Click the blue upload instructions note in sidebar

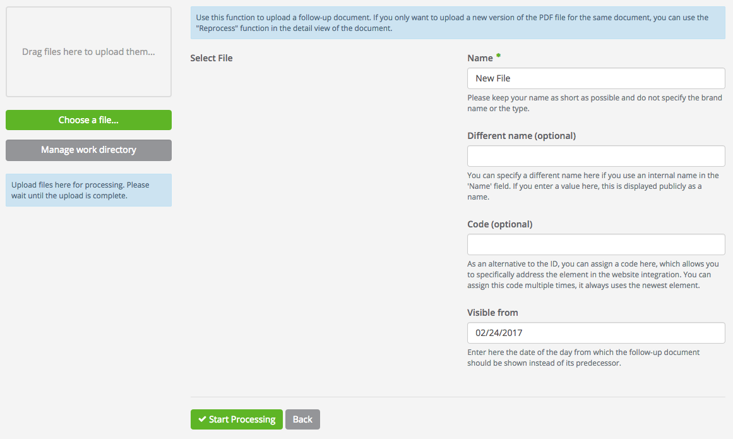[x=88, y=190]
